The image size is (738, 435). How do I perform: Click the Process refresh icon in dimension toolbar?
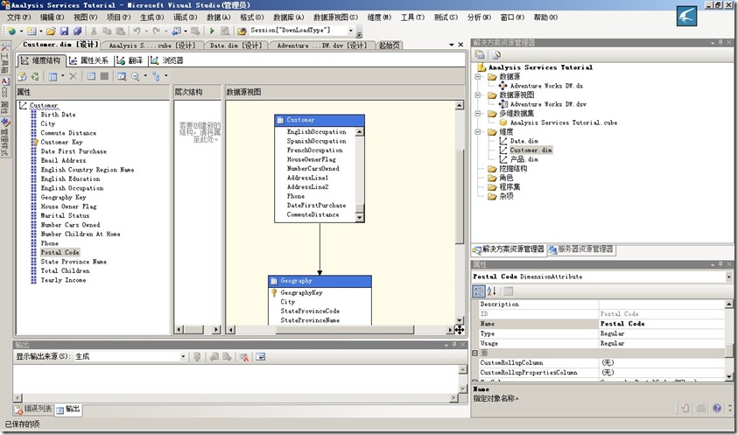(35, 76)
